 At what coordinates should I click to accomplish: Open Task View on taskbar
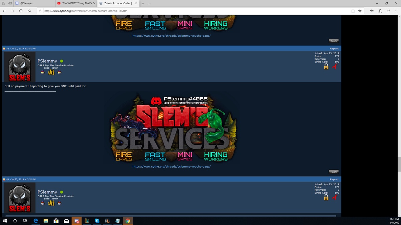25,221
